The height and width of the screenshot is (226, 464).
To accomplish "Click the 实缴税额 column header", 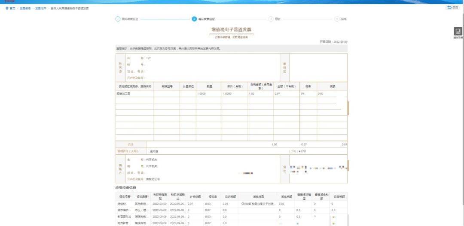I will tap(339, 196).
